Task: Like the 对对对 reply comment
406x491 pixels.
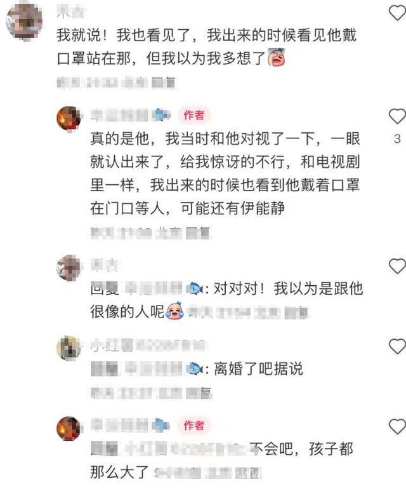Action: [397, 267]
